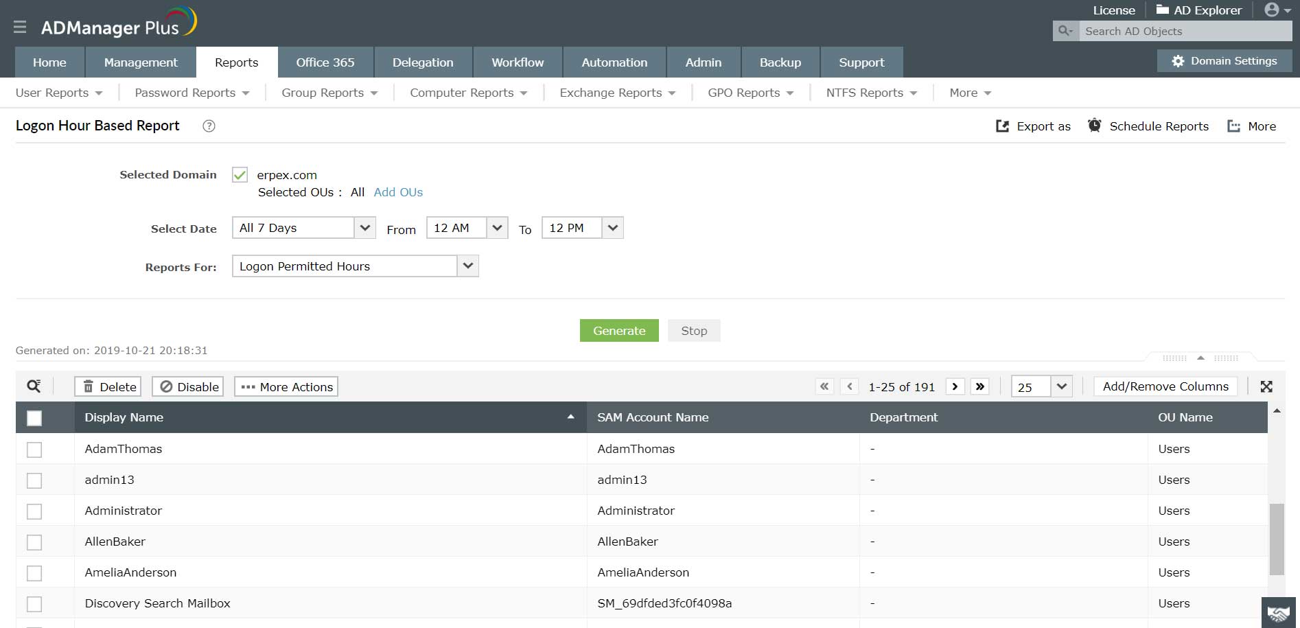Image resolution: width=1300 pixels, height=628 pixels.
Task: Expand the NTFS Reports menu
Action: tap(871, 93)
